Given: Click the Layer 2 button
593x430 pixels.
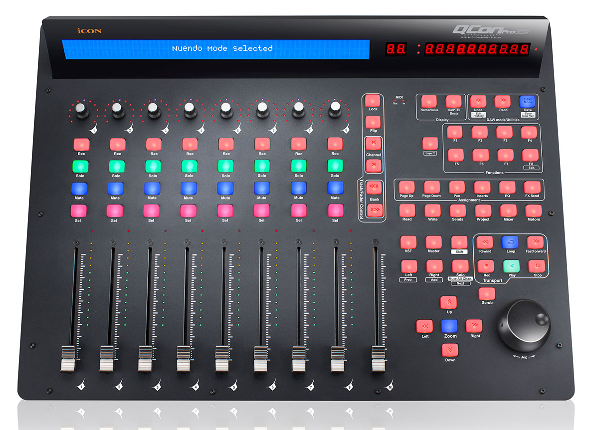Looking at the screenshot, I should pos(430,143).
